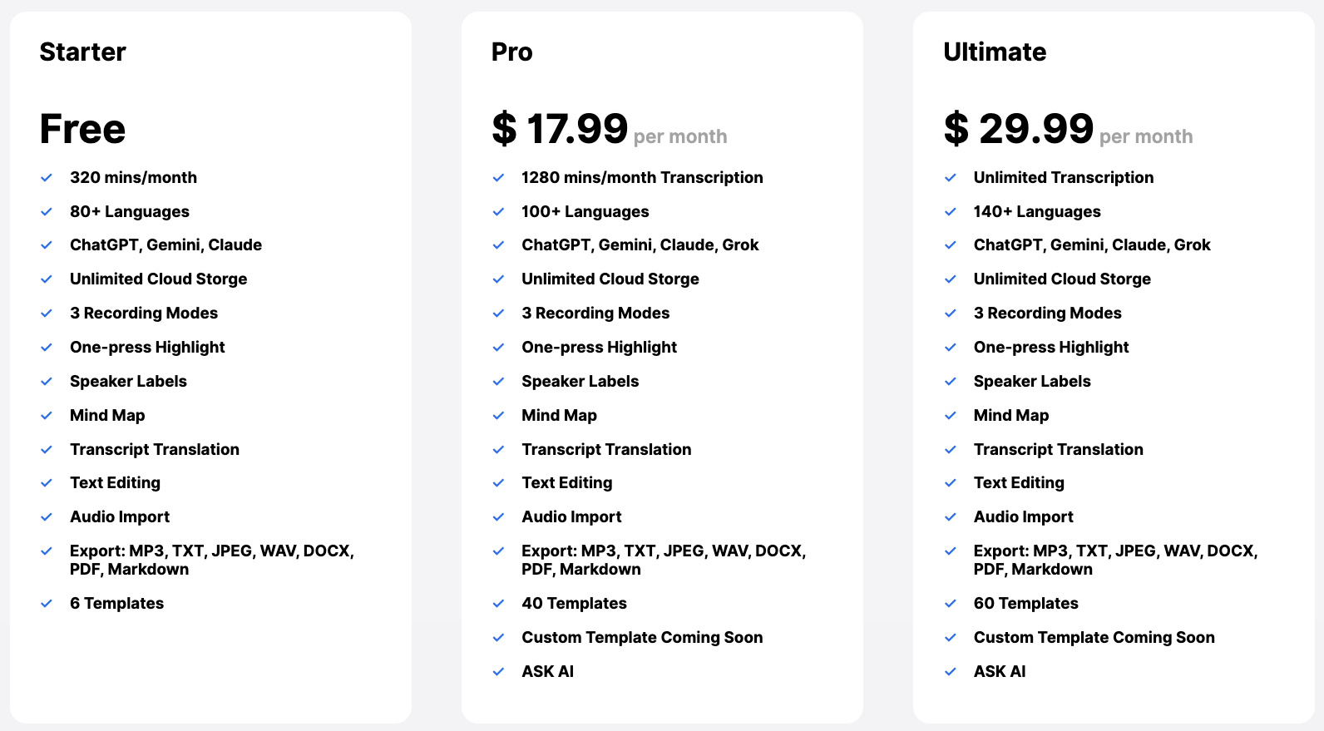Click the $ 29.99 per month price
Viewport: 1324px width, 731px height.
pyautogui.click(x=1068, y=130)
